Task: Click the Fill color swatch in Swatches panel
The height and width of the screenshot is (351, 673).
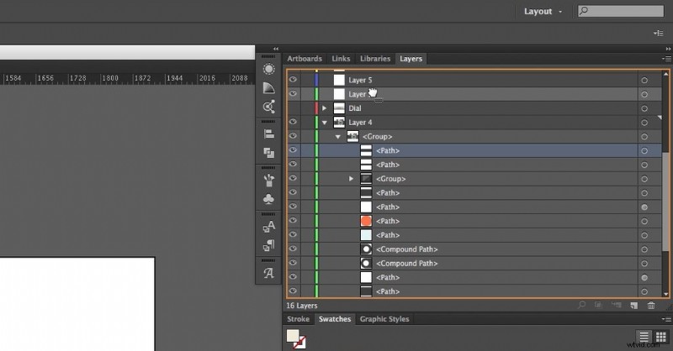Action: tap(293, 336)
